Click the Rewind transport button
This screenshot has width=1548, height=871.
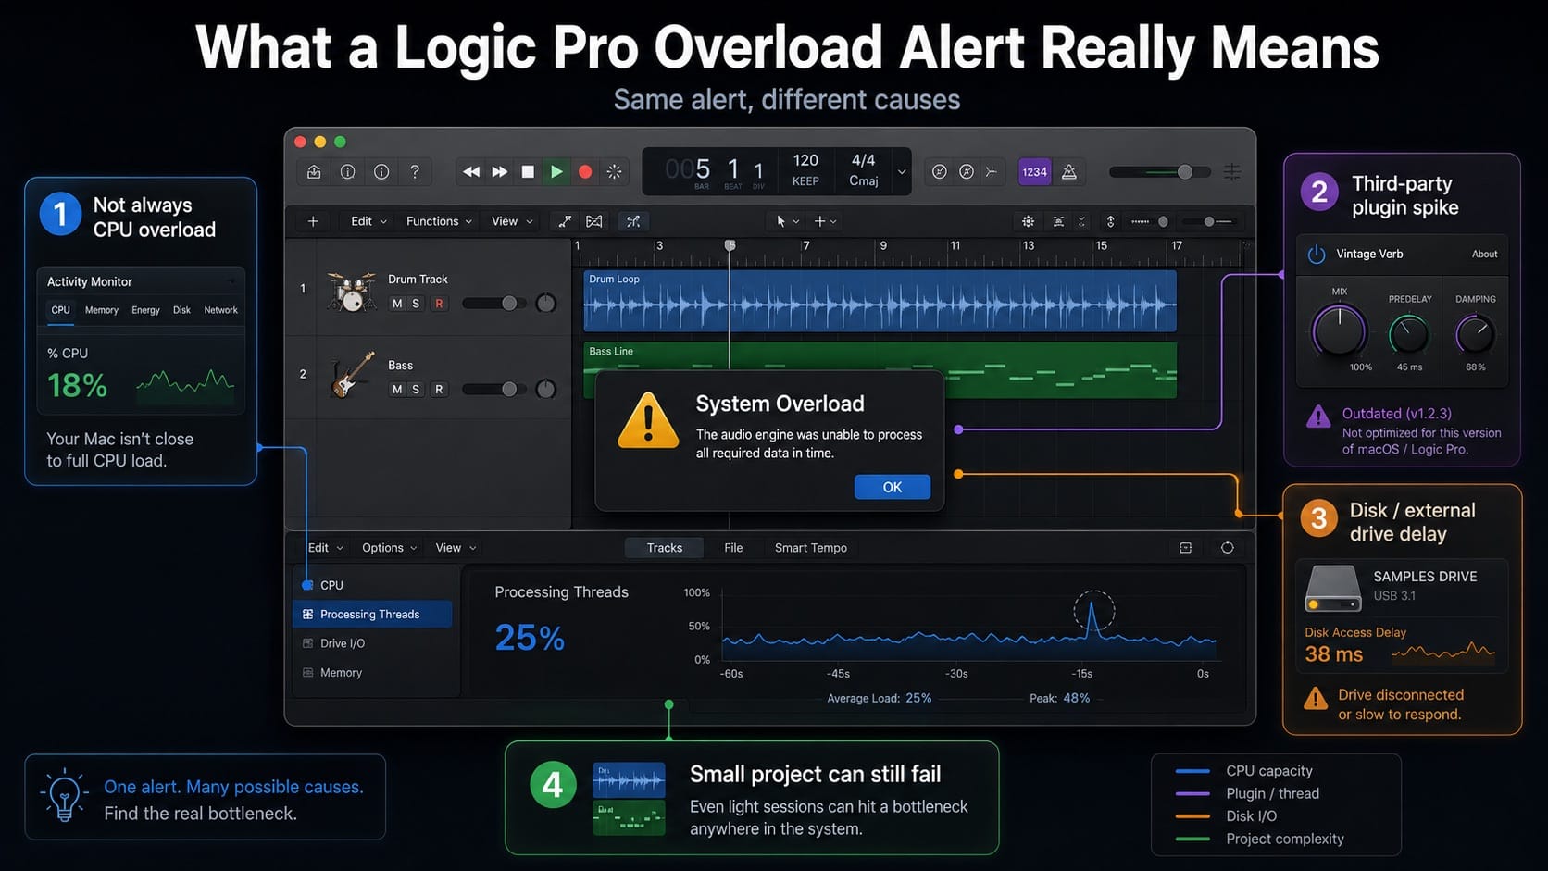point(471,172)
